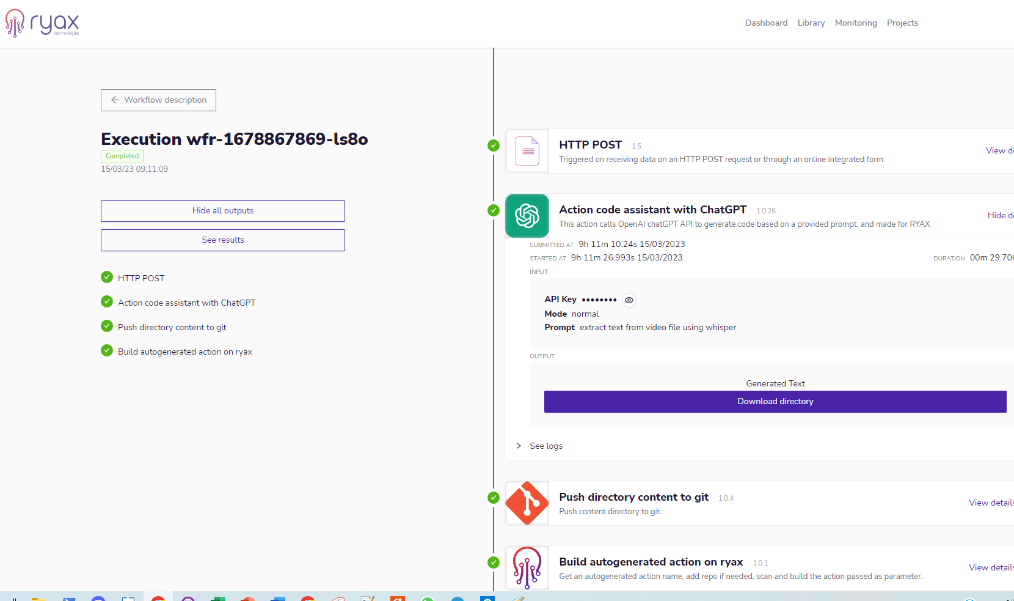Click the execution date 15/03/23 09:11:09
Image resolution: width=1014 pixels, height=601 pixels.
pyautogui.click(x=134, y=169)
